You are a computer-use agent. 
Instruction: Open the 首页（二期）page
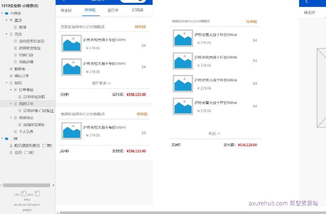(x=24, y=153)
